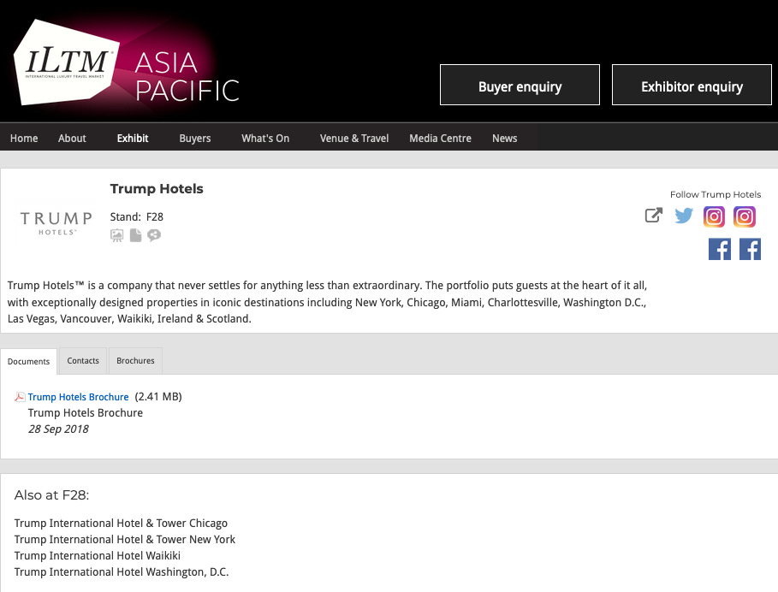Click the (2.41 MB) file size
778x592 pixels.
[158, 397]
